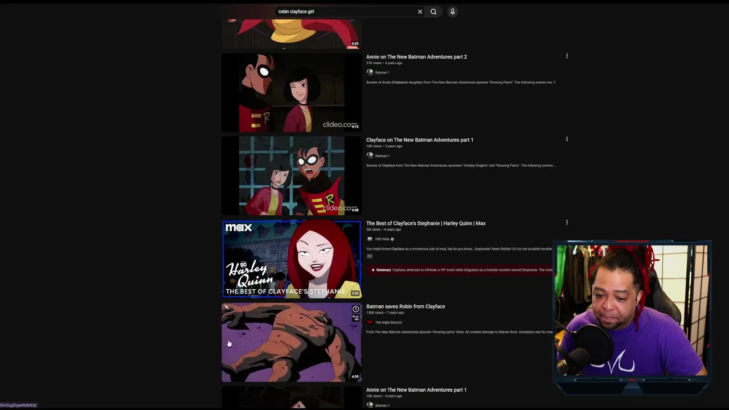Click description 'Scenes of Annie (Clayface's daughter)...'

461,83
